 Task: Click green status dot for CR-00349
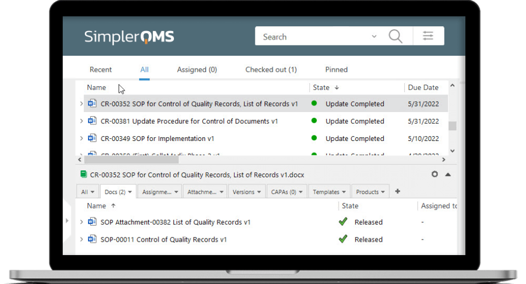click(x=314, y=138)
